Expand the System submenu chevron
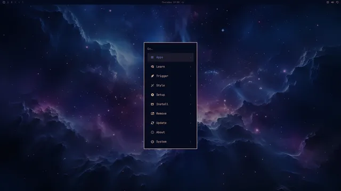This screenshot has height=191, width=341. coord(191,142)
